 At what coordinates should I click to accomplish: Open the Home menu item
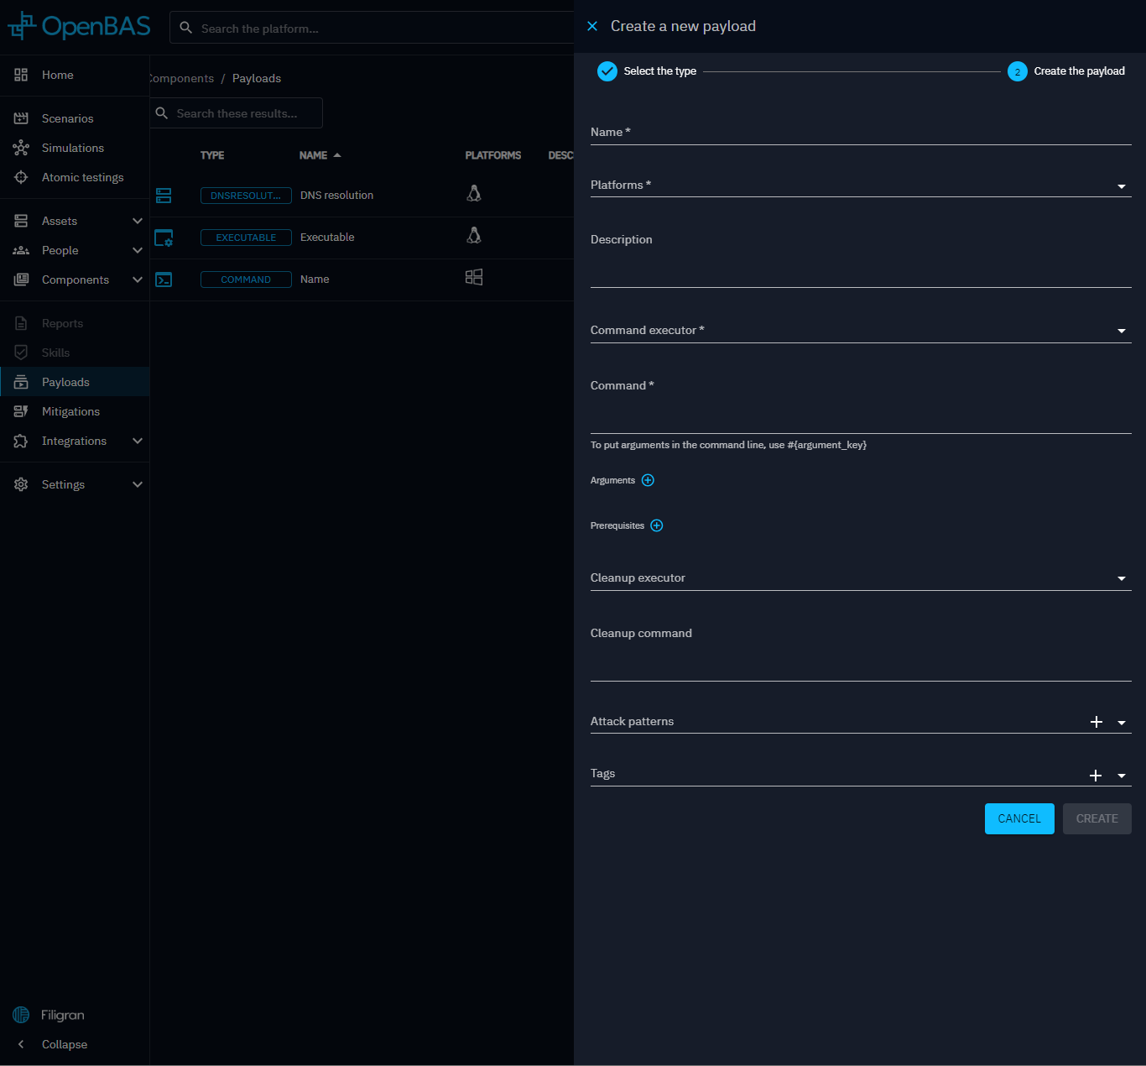click(57, 75)
